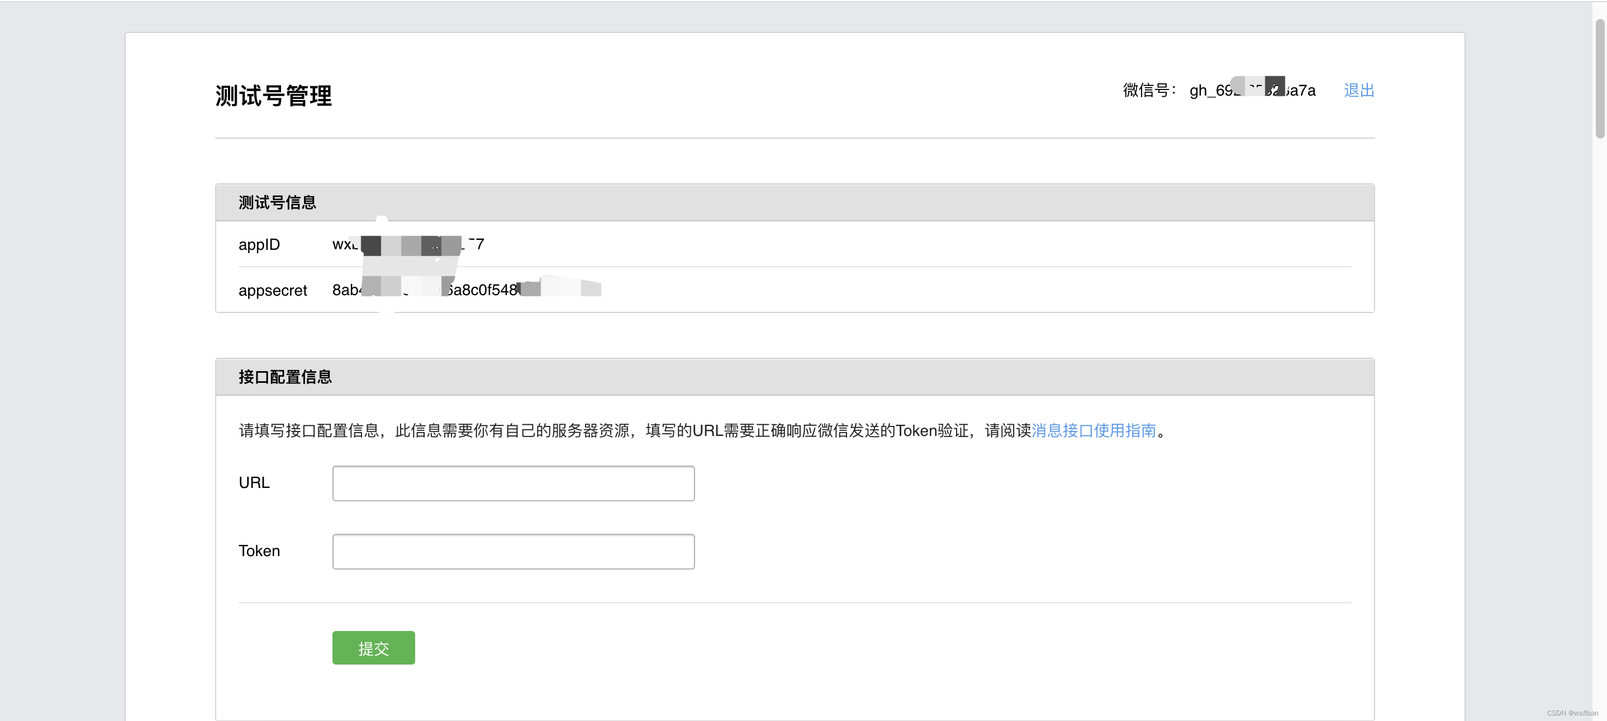1607x721 pixels.
Task: Click the 接口配置信息 section header
Action: tap(284, 377)
